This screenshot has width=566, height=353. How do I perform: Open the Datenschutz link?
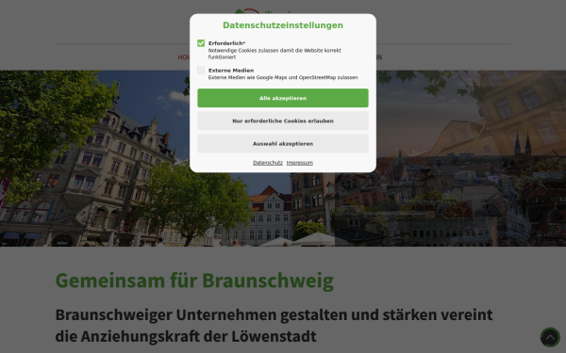pos(268,163)
